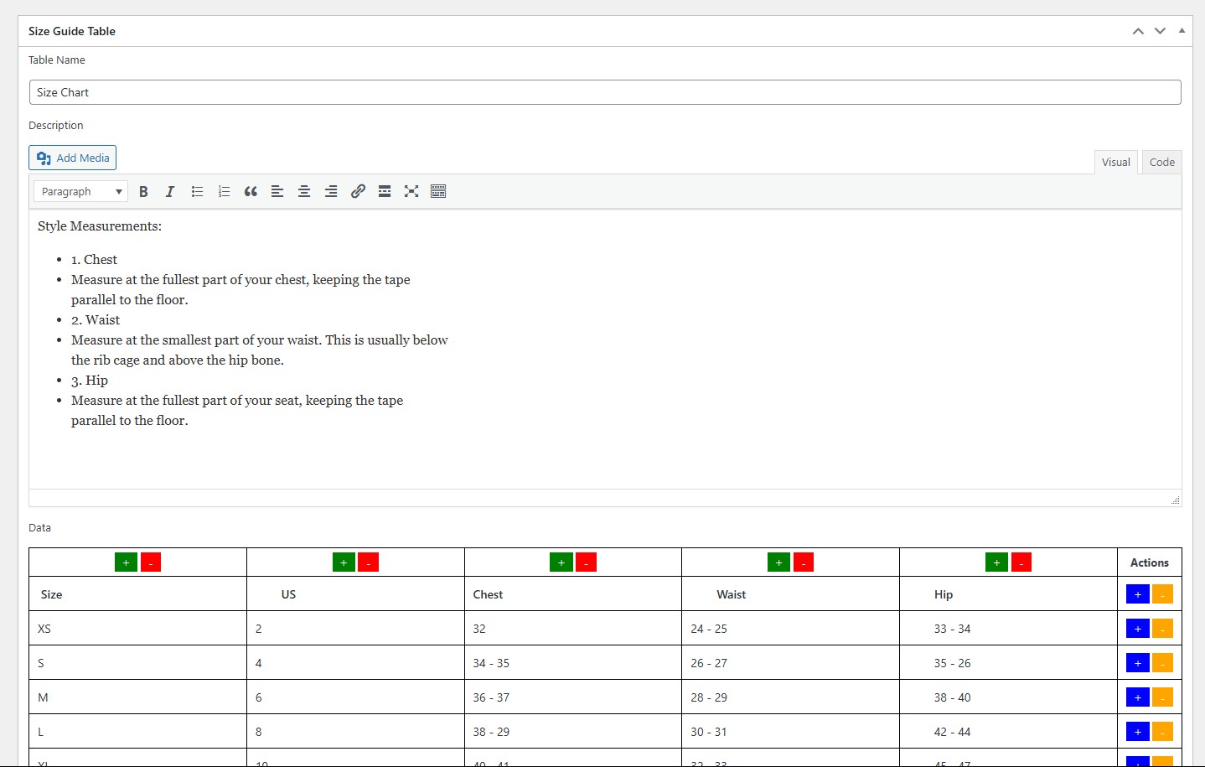
Task: Insert a numbered list
Action: click(x=224, y=191)
